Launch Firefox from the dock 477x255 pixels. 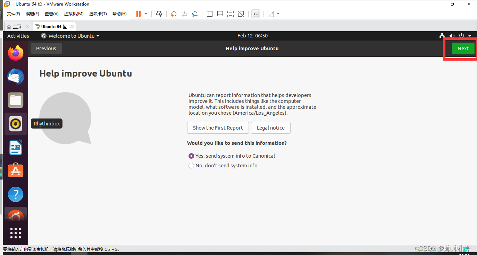point(16,53)
